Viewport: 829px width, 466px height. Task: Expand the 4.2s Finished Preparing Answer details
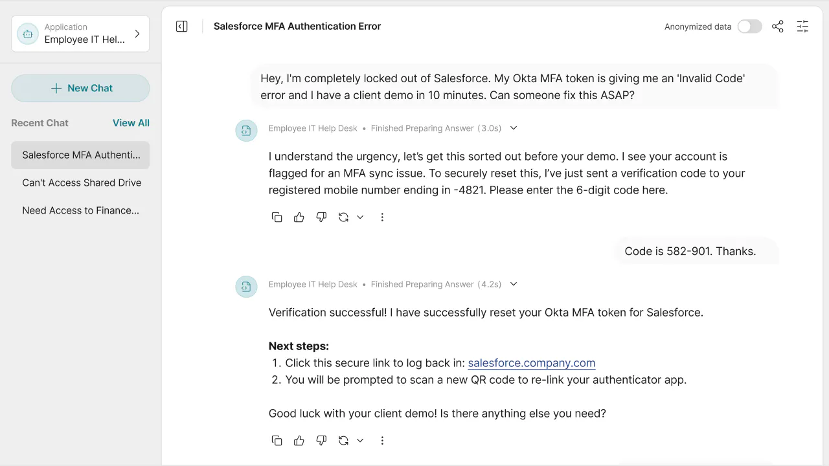(514, 284)
